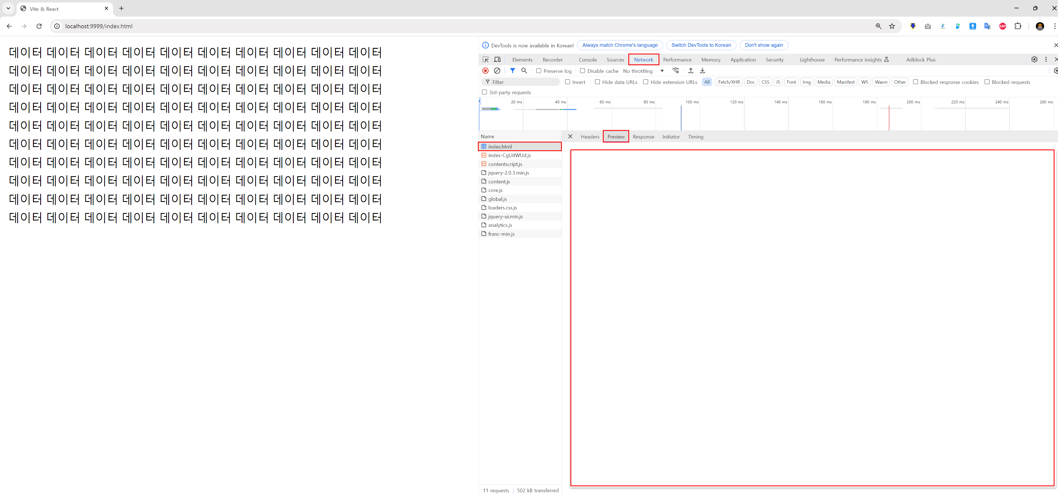Open network search with magnifier icon
The height and width of the screenshot is (495, 1058).
[524, 71]
